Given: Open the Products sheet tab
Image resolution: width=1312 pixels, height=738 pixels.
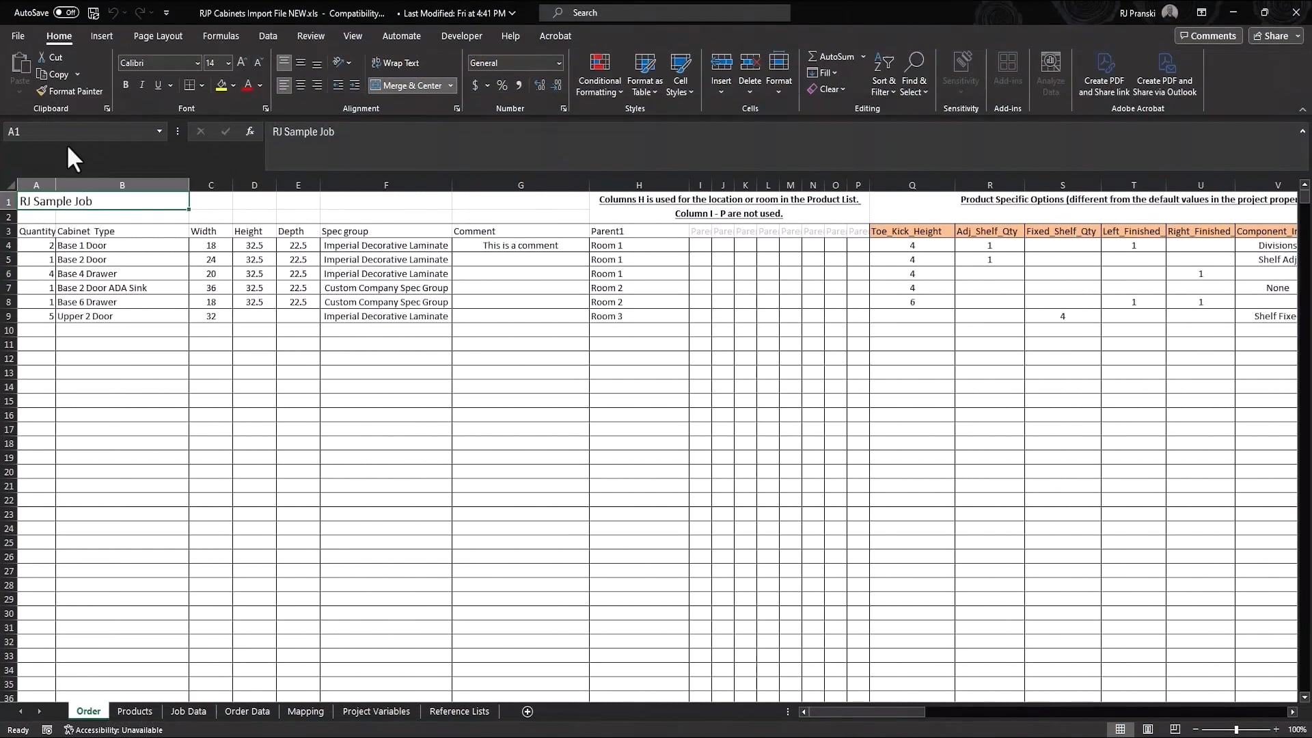Looking at the screenshot, I should [x=134, y=711].
